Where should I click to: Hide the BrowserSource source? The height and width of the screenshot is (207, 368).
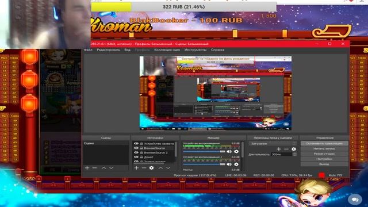click(x=136, y=148)
